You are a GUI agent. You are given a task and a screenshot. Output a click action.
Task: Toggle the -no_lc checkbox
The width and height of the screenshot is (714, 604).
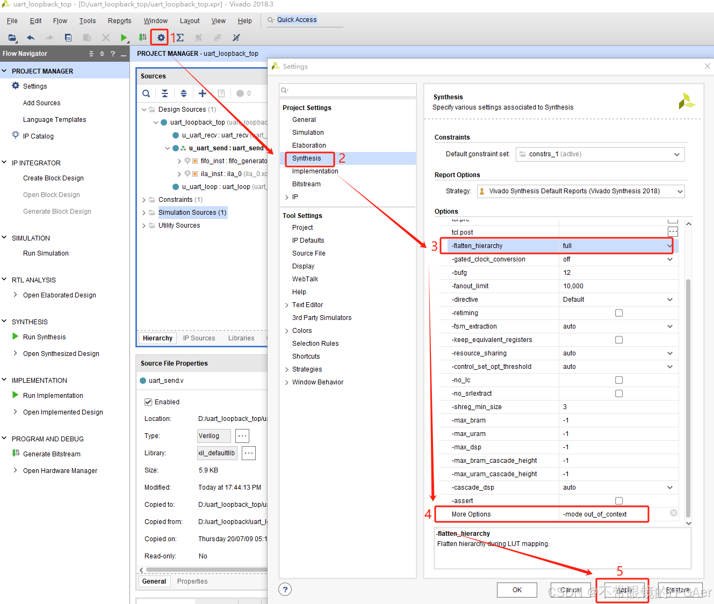pos(619,380)
